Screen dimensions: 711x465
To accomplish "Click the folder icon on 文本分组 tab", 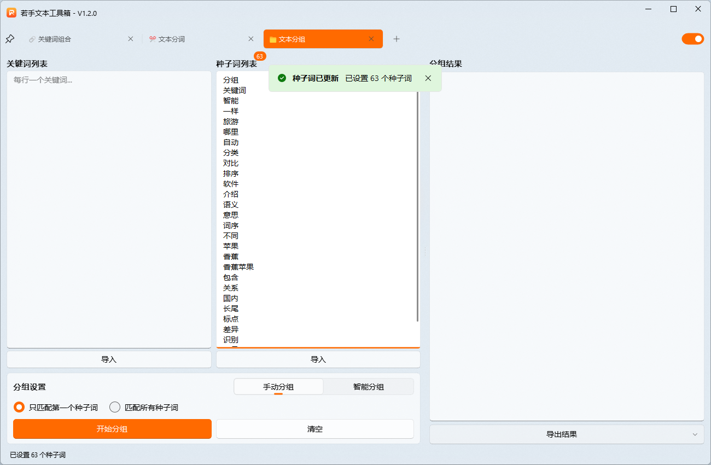I will coord(273,39).
